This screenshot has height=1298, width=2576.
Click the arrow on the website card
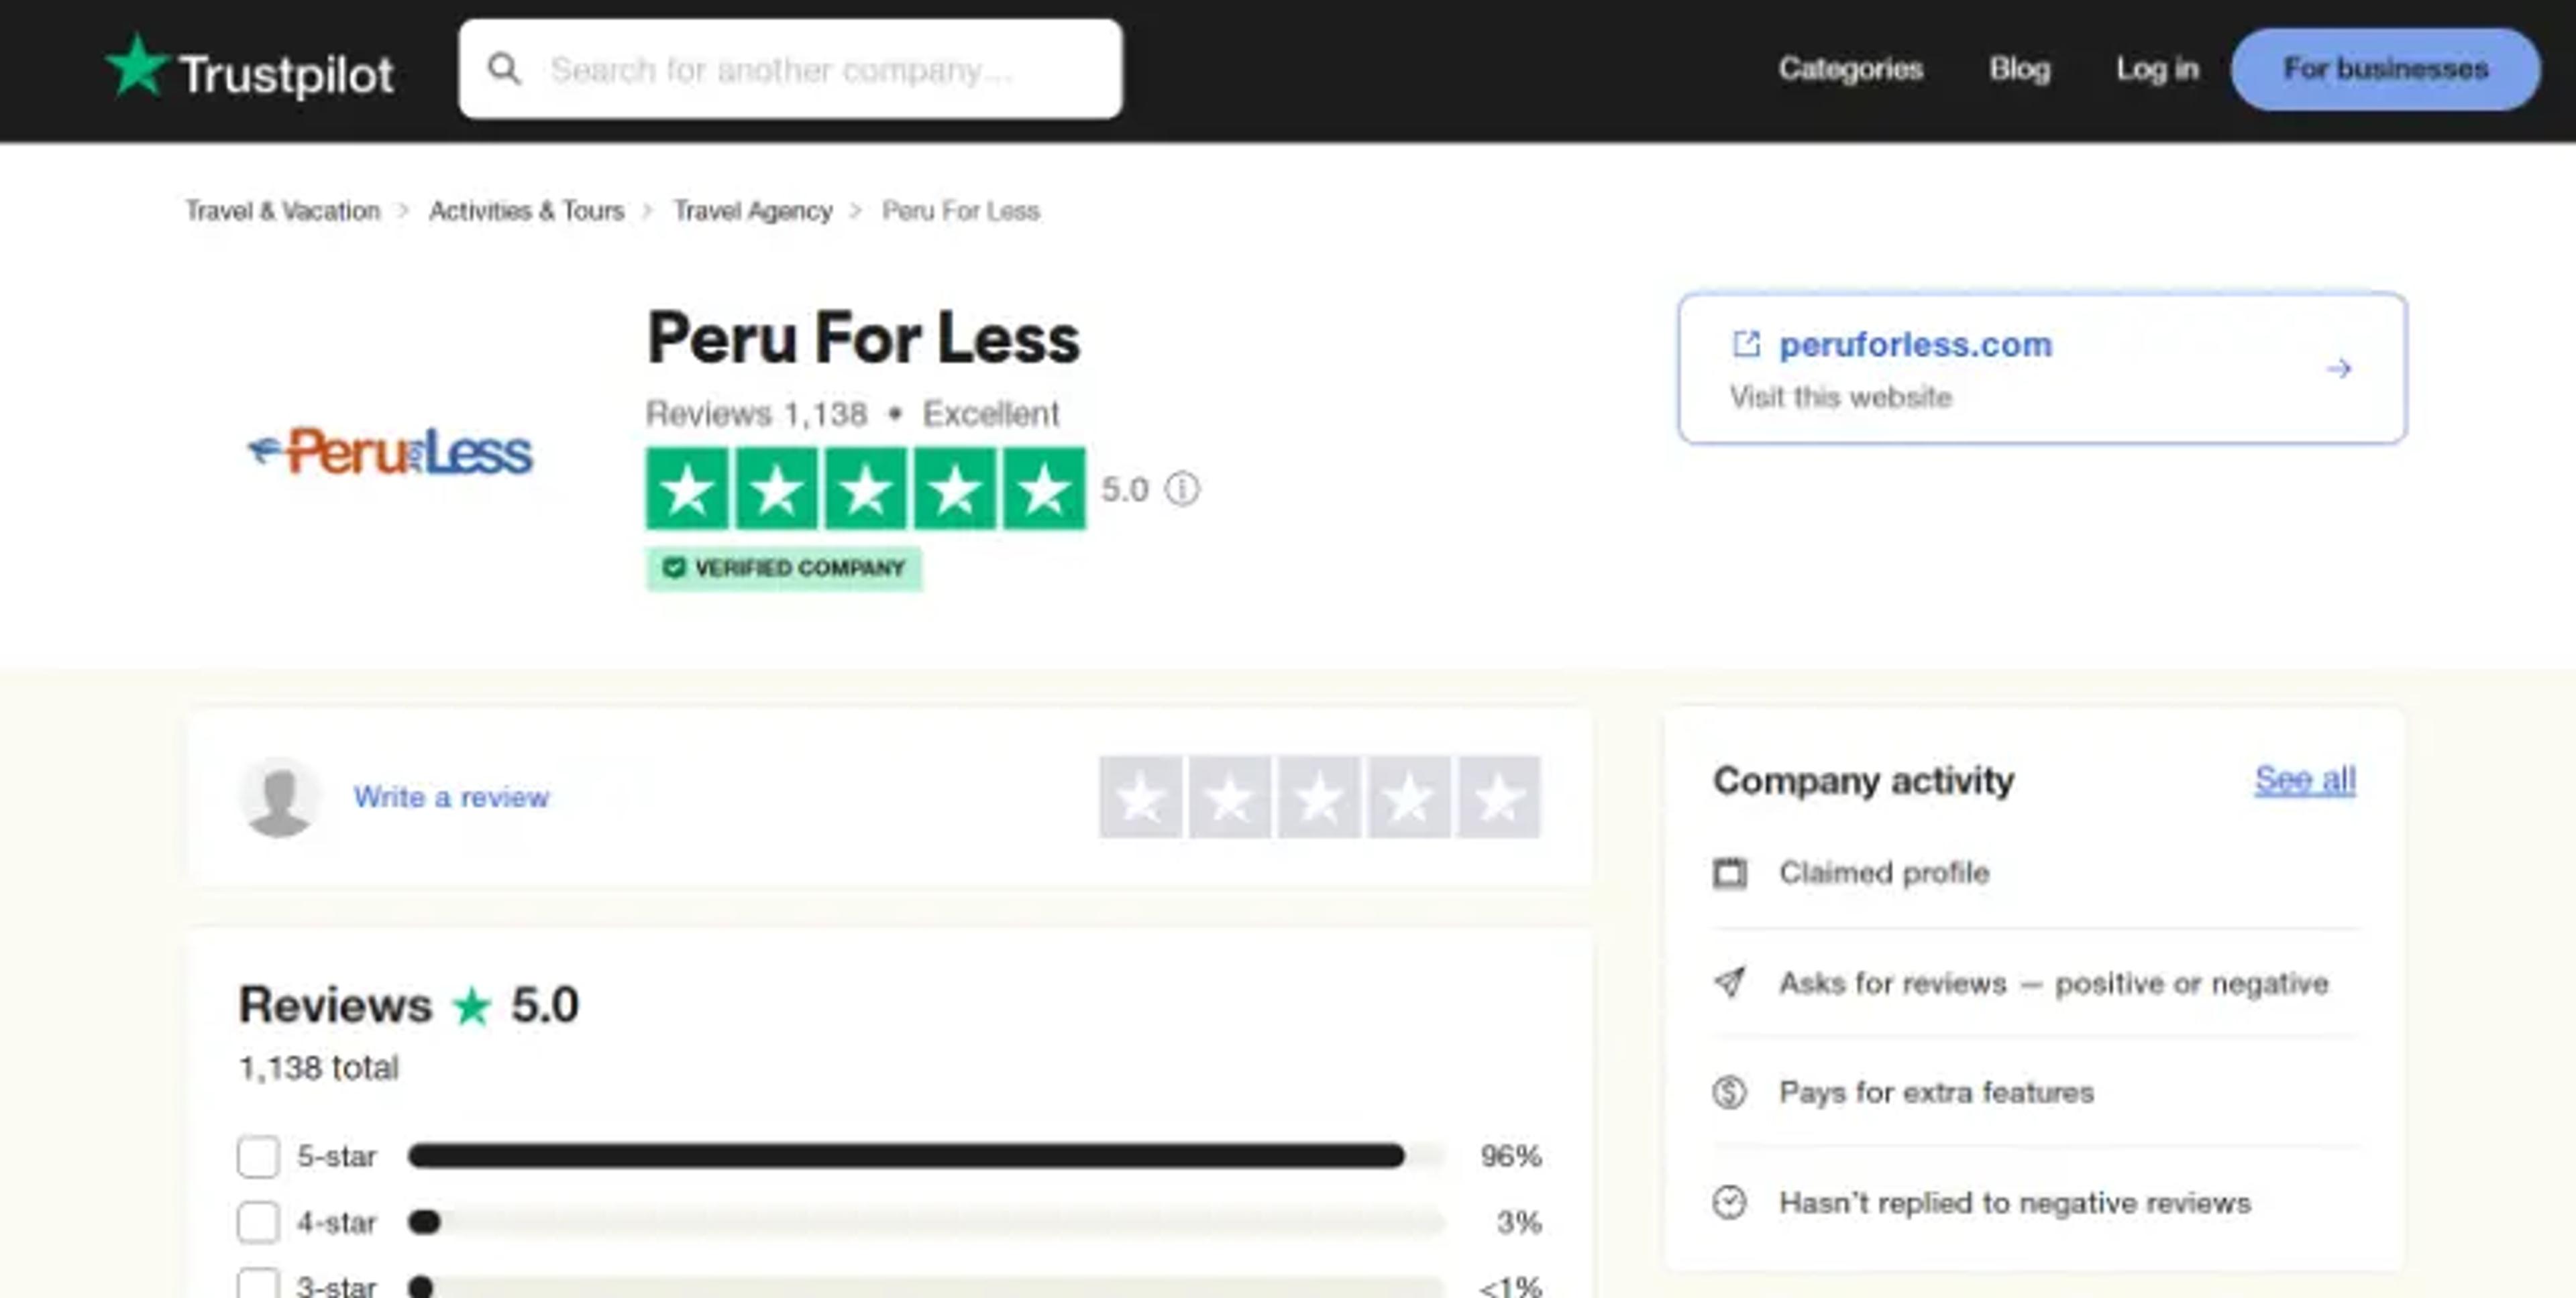[2338, 369]
